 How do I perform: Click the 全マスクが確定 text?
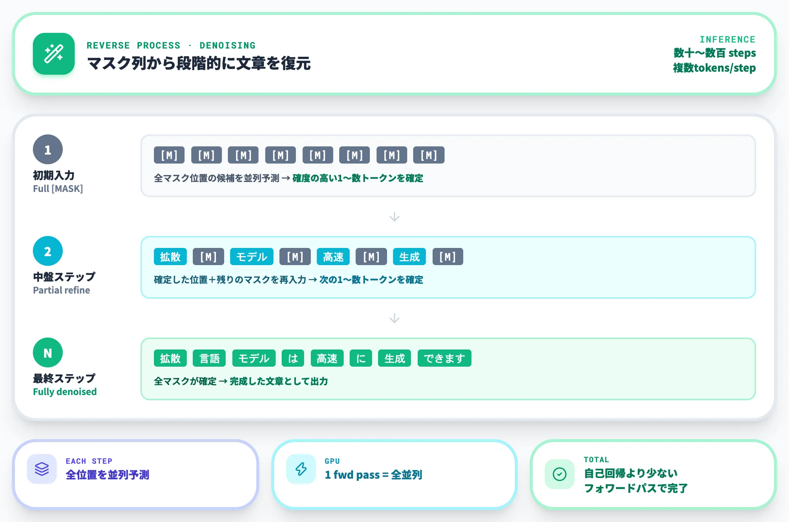coord(185,381)
